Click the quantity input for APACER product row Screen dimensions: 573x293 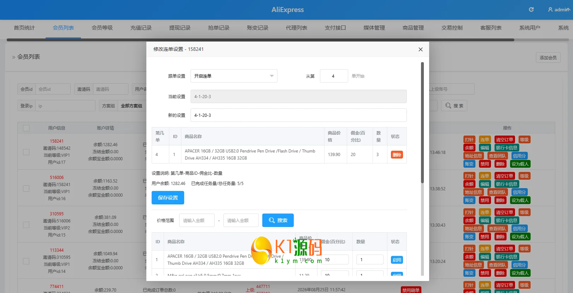370,259
